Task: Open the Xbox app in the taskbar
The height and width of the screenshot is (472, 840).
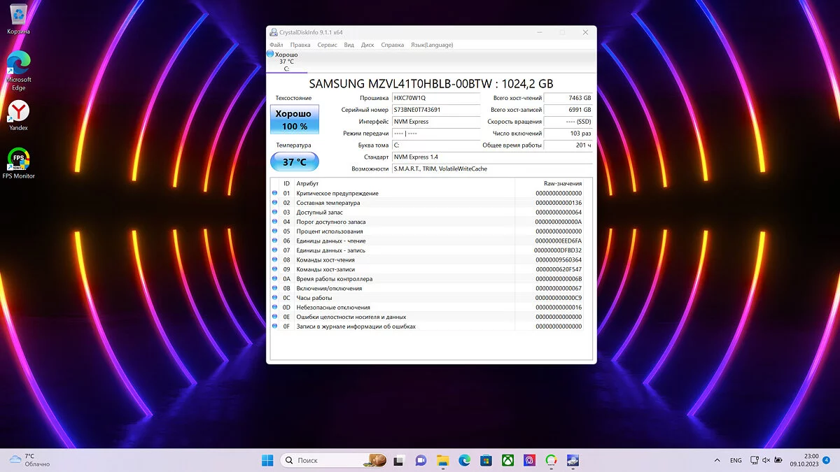Action: [507, 460]
